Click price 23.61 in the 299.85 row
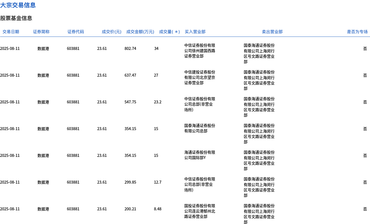The height and width of the screenshot is (224, 370). pyautogui.click(x=102, y=182)
